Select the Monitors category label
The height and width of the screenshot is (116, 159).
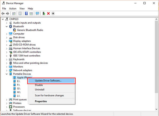pyautogui.click(x=18, y=67)
